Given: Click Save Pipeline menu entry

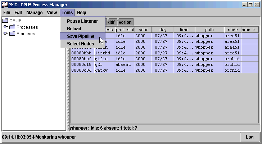Looking at the screenshot, I should pyautogui.click(x=81, y=36).
